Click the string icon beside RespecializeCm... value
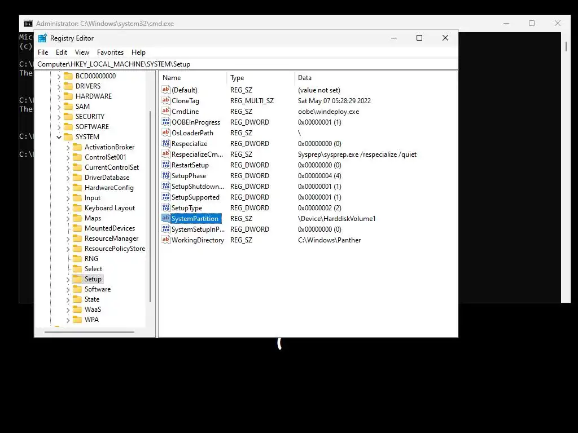Image resolution: width=578 pixels, height=433 pixels. pos(166,154)
